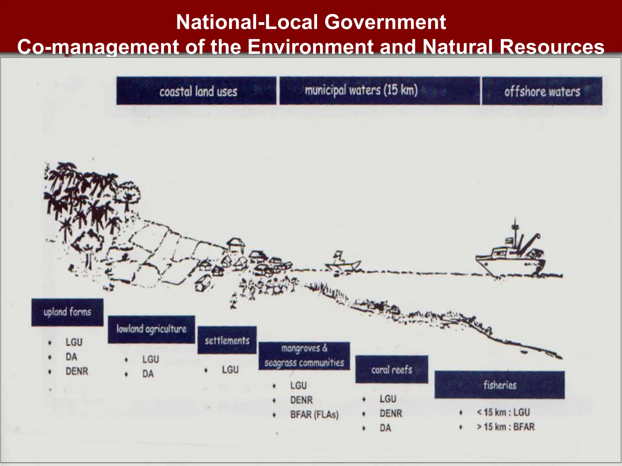Click the 'mangroves & seagrass communities' label
Image resolution: width=622 pixels, height=466 pixels.
coord(304,356)
